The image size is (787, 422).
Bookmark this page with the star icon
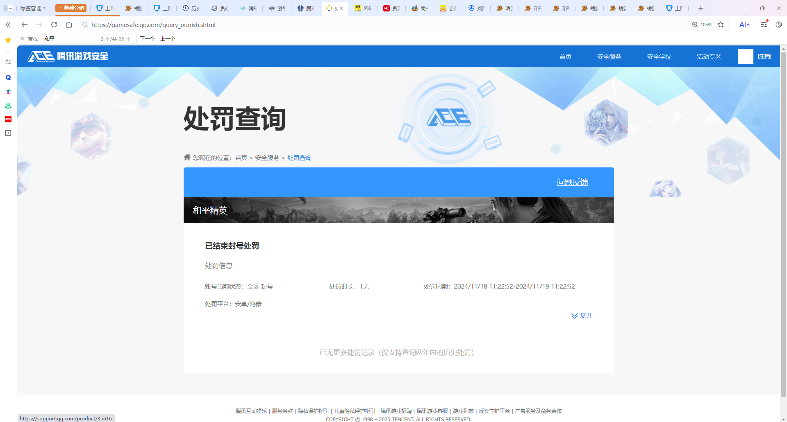[x=721, y=25]
